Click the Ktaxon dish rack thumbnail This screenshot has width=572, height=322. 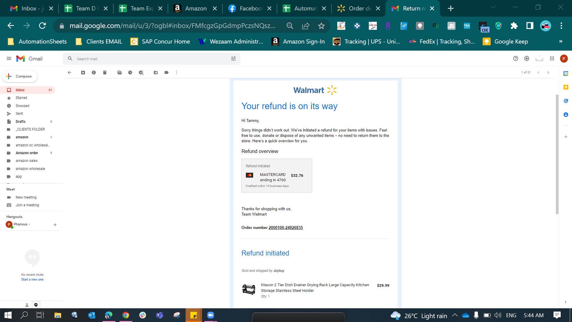point(249,290)
